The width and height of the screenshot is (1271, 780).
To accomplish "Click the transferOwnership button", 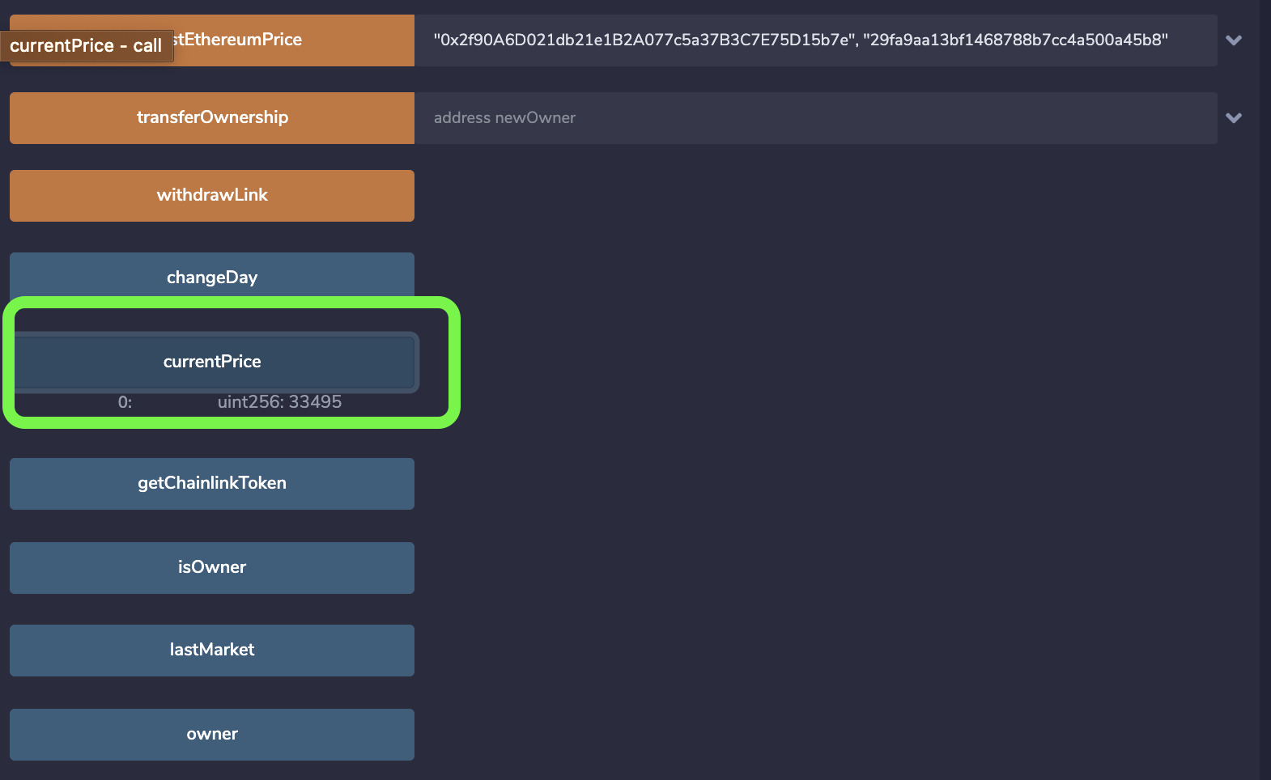I will pyautogui.click(x=212, y=118).
